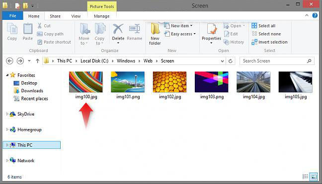Choose Invert selection in ribbon

(269, 42)
